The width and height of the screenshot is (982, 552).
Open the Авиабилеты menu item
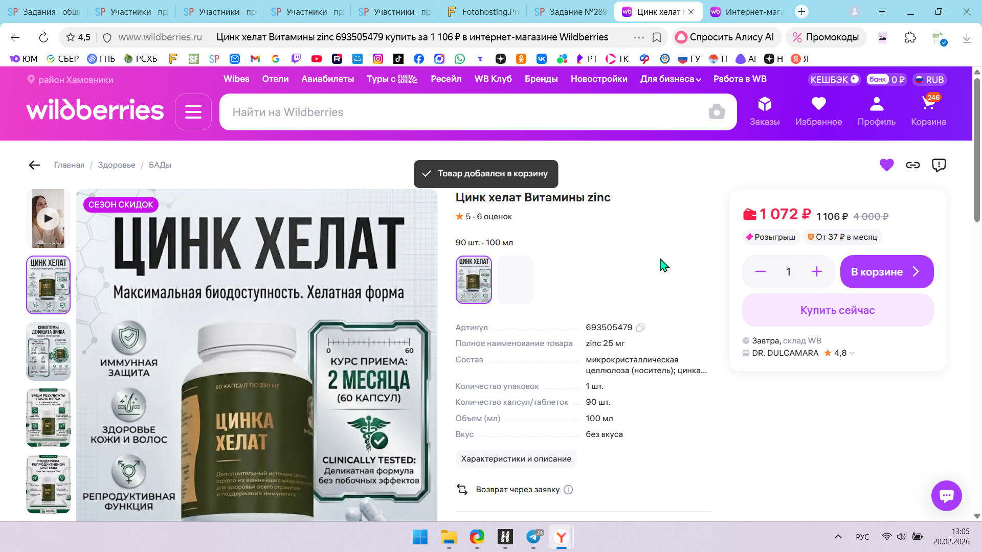(x=327, y=79)
